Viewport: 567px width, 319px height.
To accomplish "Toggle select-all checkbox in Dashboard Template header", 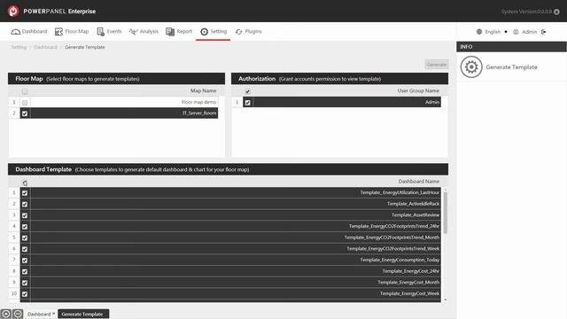I will (x=25, y=183).
